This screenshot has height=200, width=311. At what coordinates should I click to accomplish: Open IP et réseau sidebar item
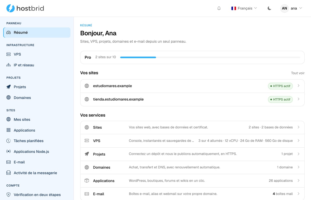(37, 65)
